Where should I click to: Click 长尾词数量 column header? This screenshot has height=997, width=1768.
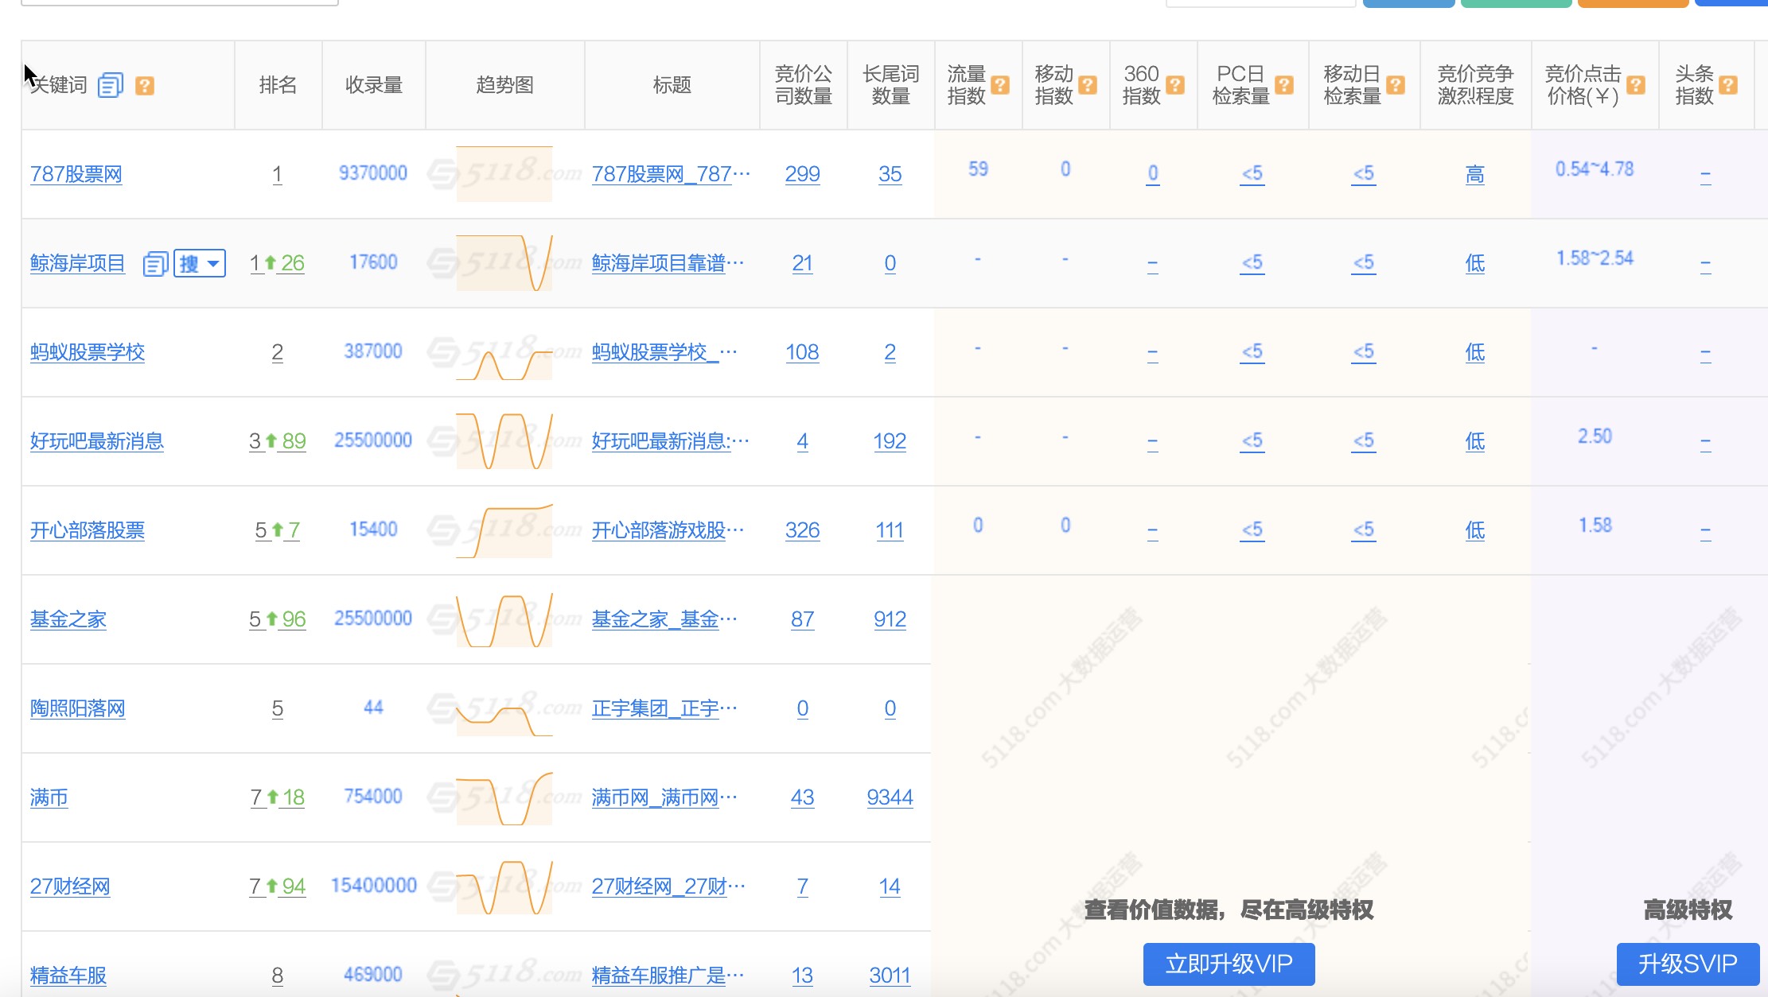click(890, 85)
